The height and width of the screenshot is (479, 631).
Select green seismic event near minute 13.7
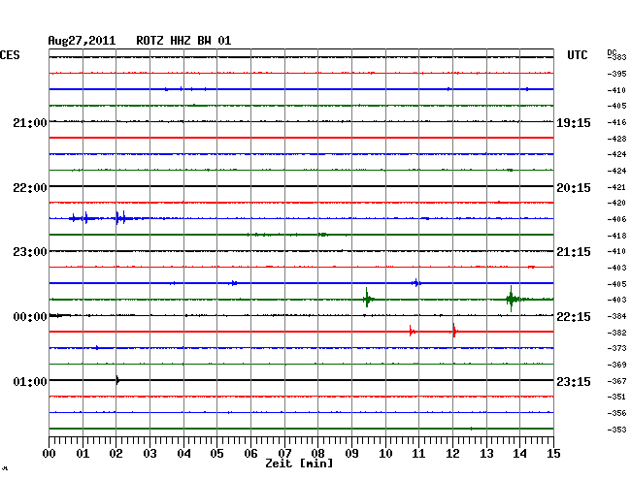click(x=512, y=299)
